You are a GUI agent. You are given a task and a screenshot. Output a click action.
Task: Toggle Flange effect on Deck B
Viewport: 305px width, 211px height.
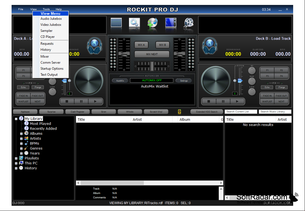pyautogui.click(x=282, y=87)
